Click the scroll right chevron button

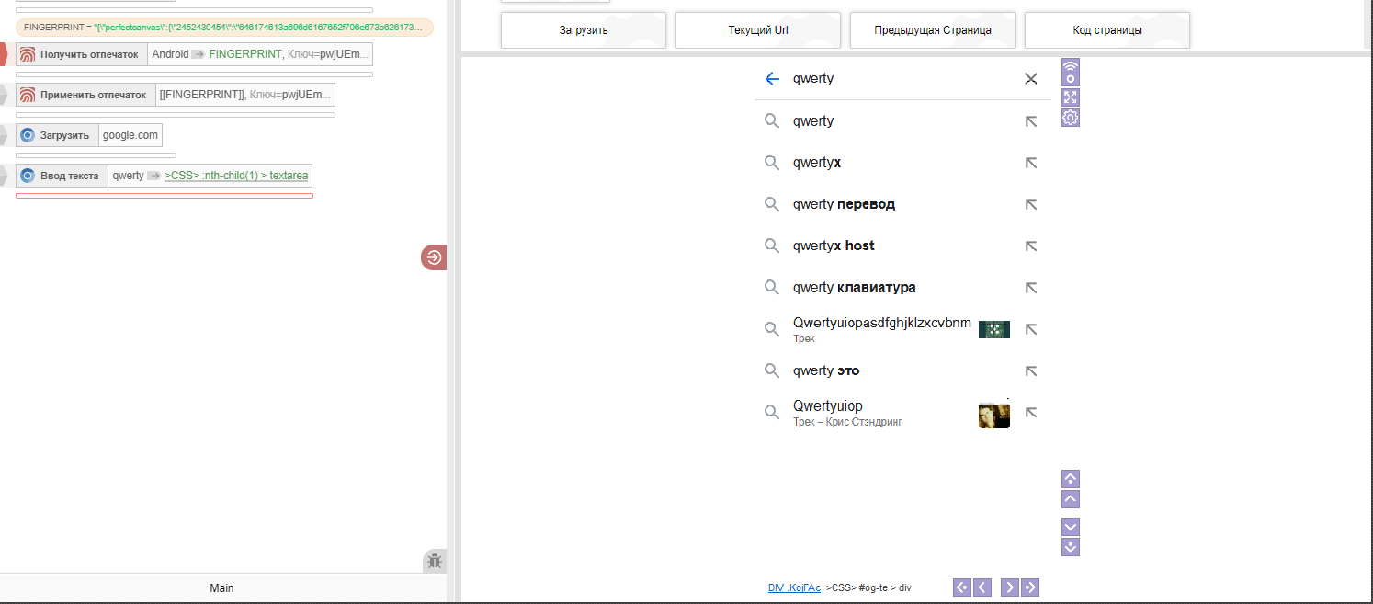(1009, 587)
